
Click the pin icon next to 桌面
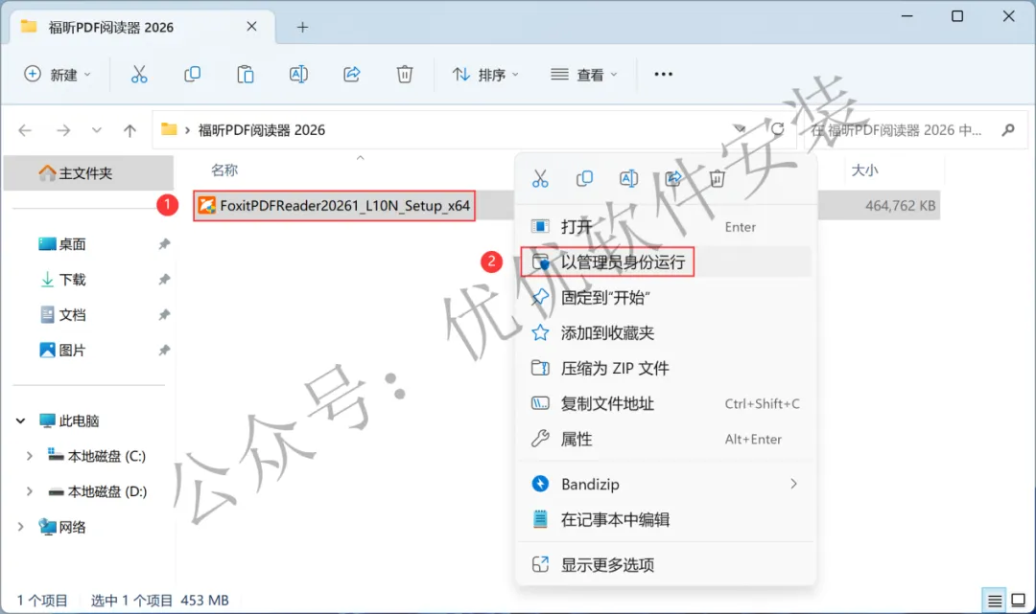(164, 244)
